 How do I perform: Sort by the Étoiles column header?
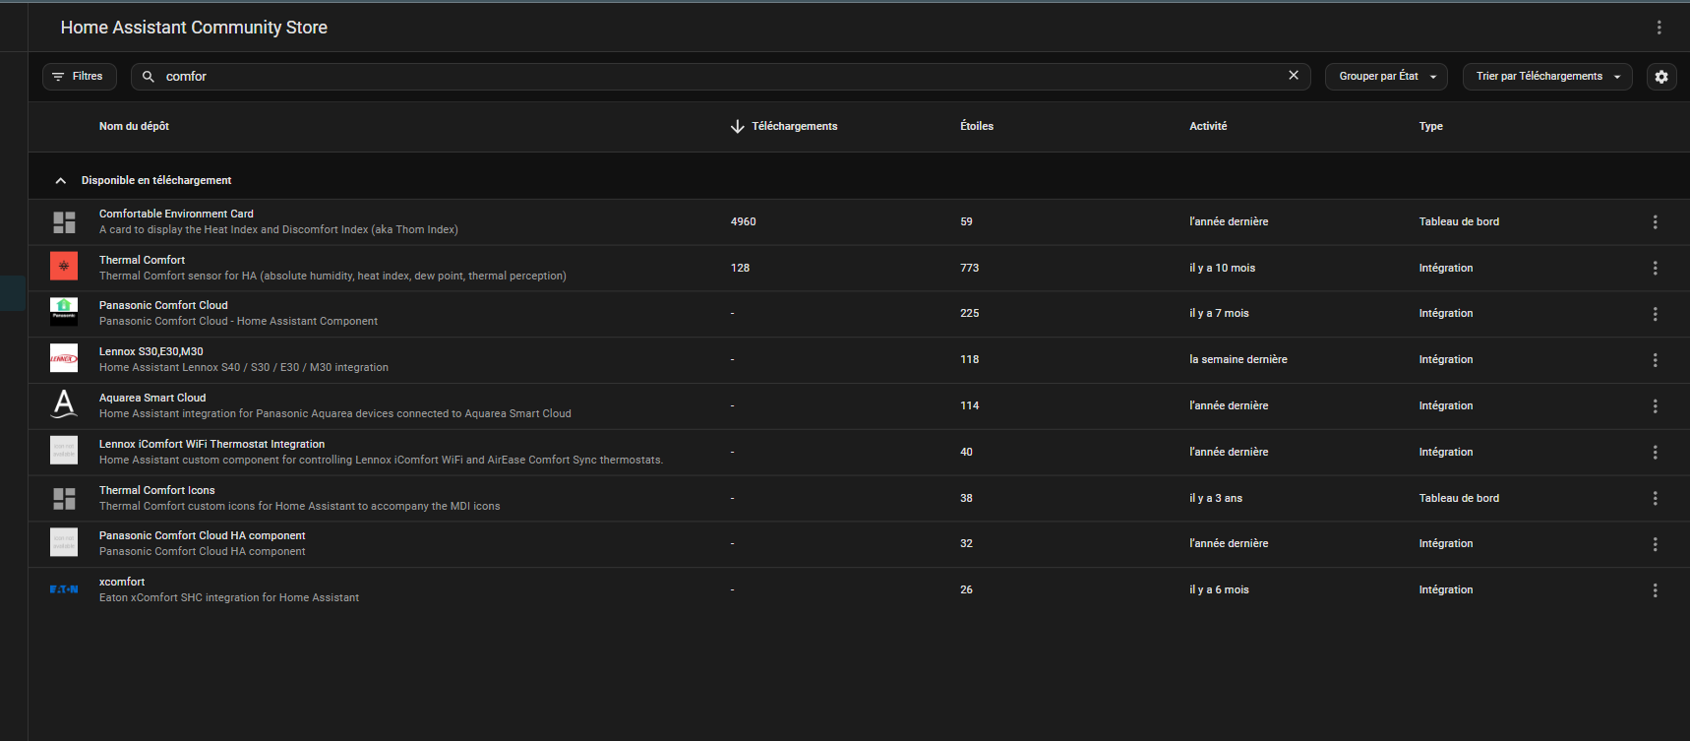tap(976, 127)
